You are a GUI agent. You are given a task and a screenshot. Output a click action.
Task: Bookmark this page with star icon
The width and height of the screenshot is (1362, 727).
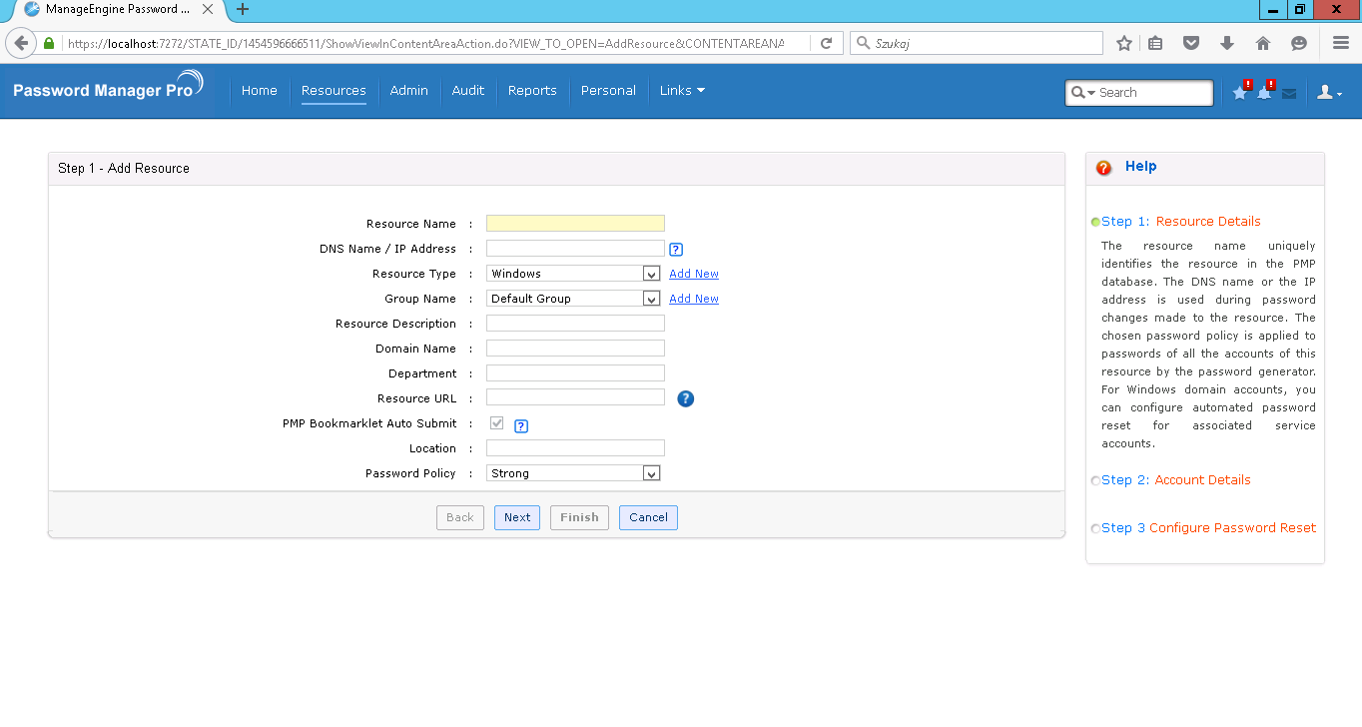[x=1124, y=44]
